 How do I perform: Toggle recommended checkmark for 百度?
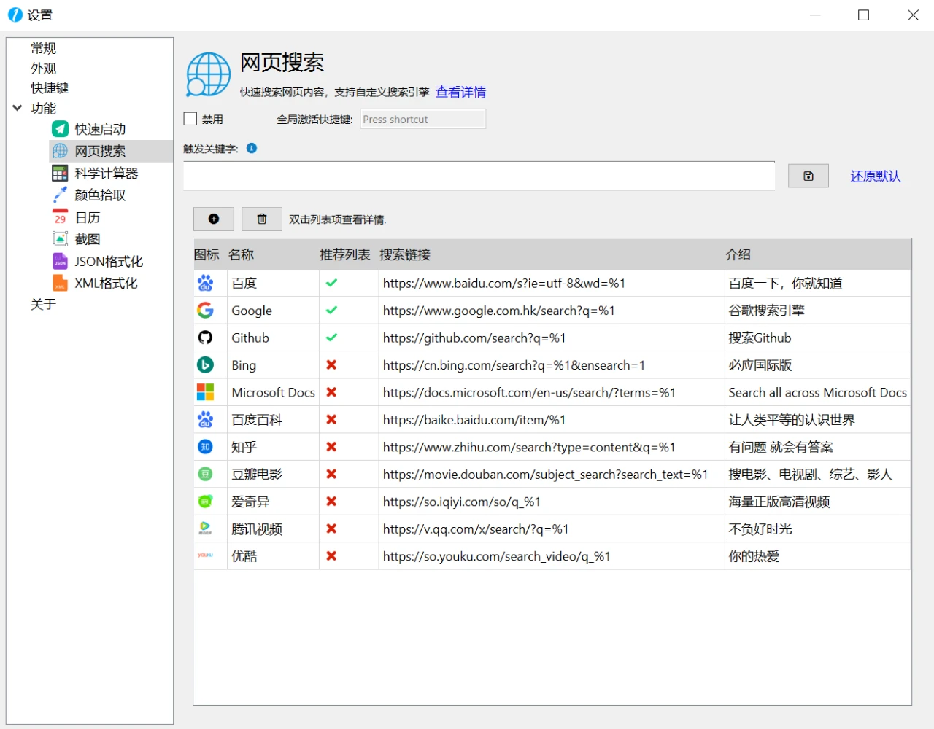pos(331,283)
